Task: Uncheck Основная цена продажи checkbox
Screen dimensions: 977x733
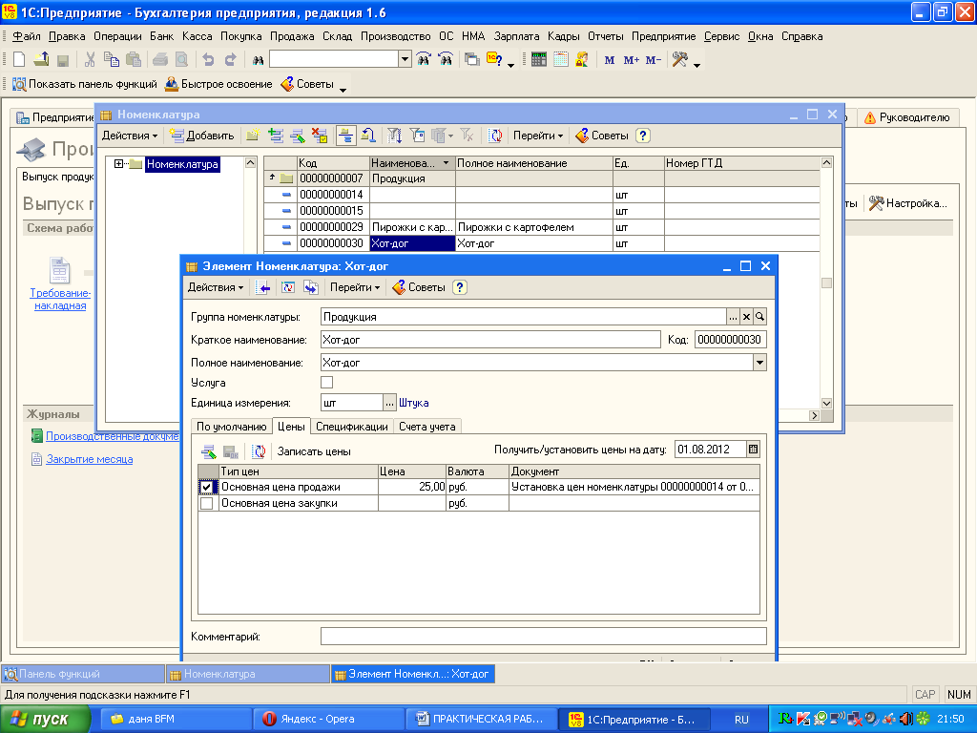Action: coord(207,487)
